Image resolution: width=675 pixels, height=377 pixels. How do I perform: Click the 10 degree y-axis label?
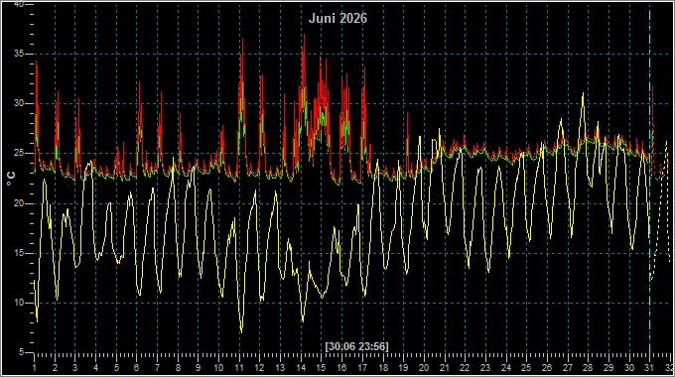click(19, 303)
